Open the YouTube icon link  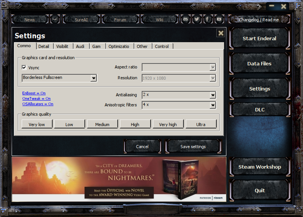click(219, 19)
